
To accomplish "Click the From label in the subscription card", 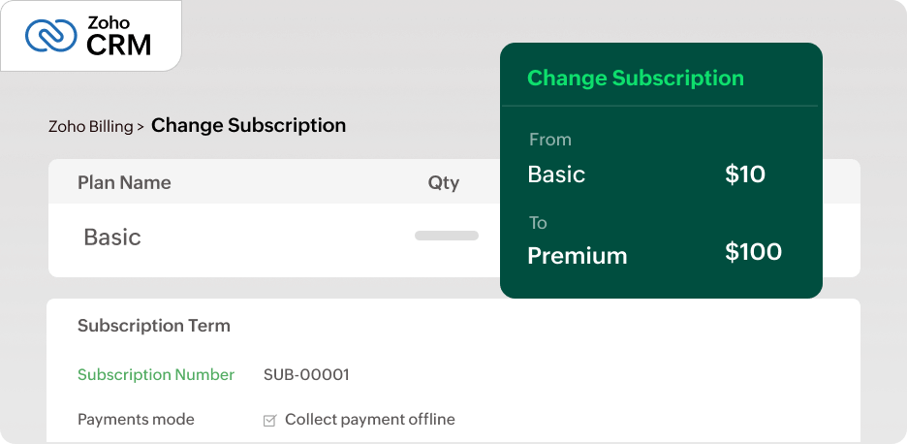I will (549, 140).
